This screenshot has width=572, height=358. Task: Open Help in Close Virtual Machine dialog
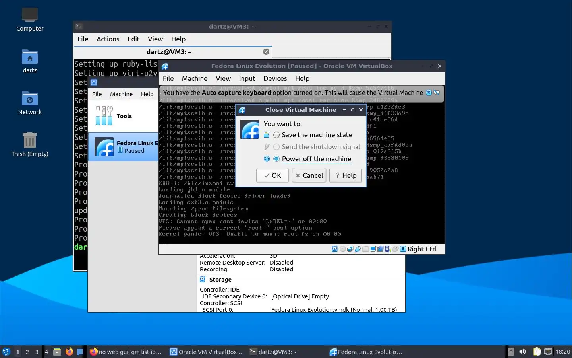(x=346, y=175)
